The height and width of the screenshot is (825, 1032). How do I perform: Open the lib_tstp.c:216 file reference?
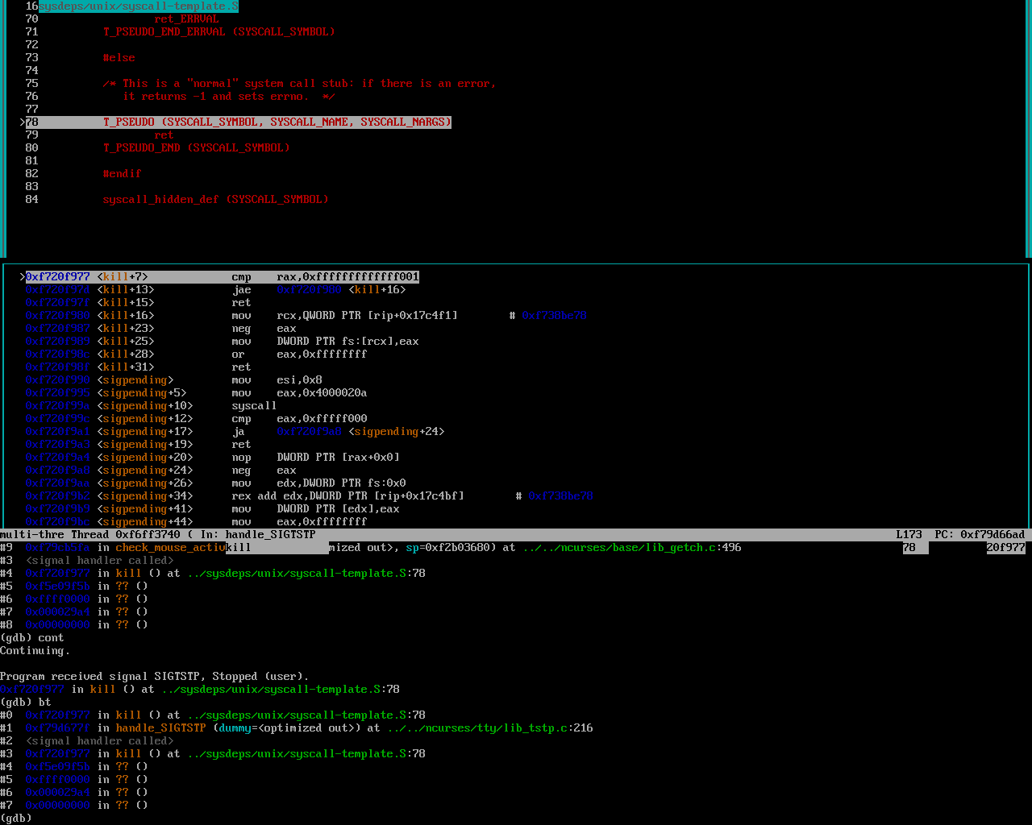click(489, 728)
